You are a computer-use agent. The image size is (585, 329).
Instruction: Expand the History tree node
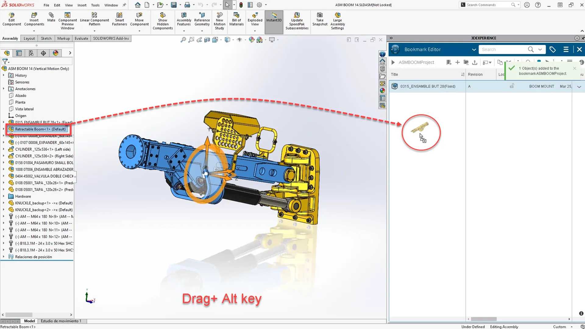point(4,75)
